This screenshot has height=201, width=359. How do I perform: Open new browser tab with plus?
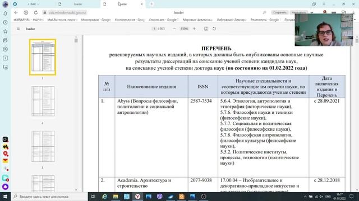151,4
